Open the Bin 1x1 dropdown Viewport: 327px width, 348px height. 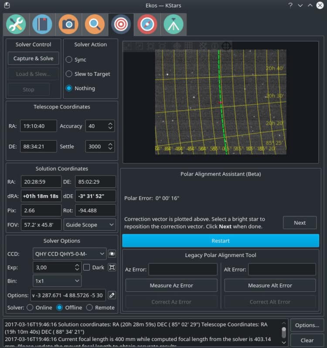tap(57, 281)
